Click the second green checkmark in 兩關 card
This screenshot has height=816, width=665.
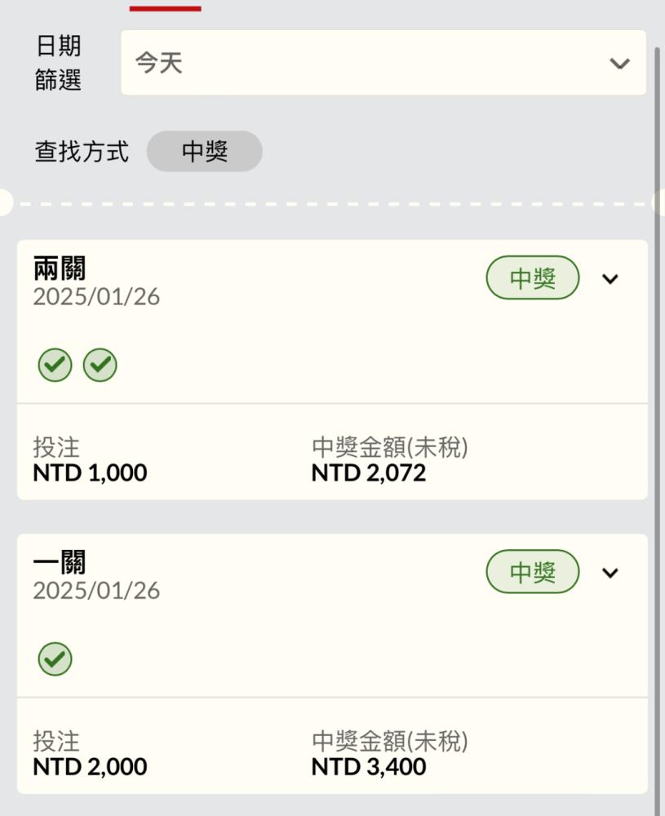point(100,365)
